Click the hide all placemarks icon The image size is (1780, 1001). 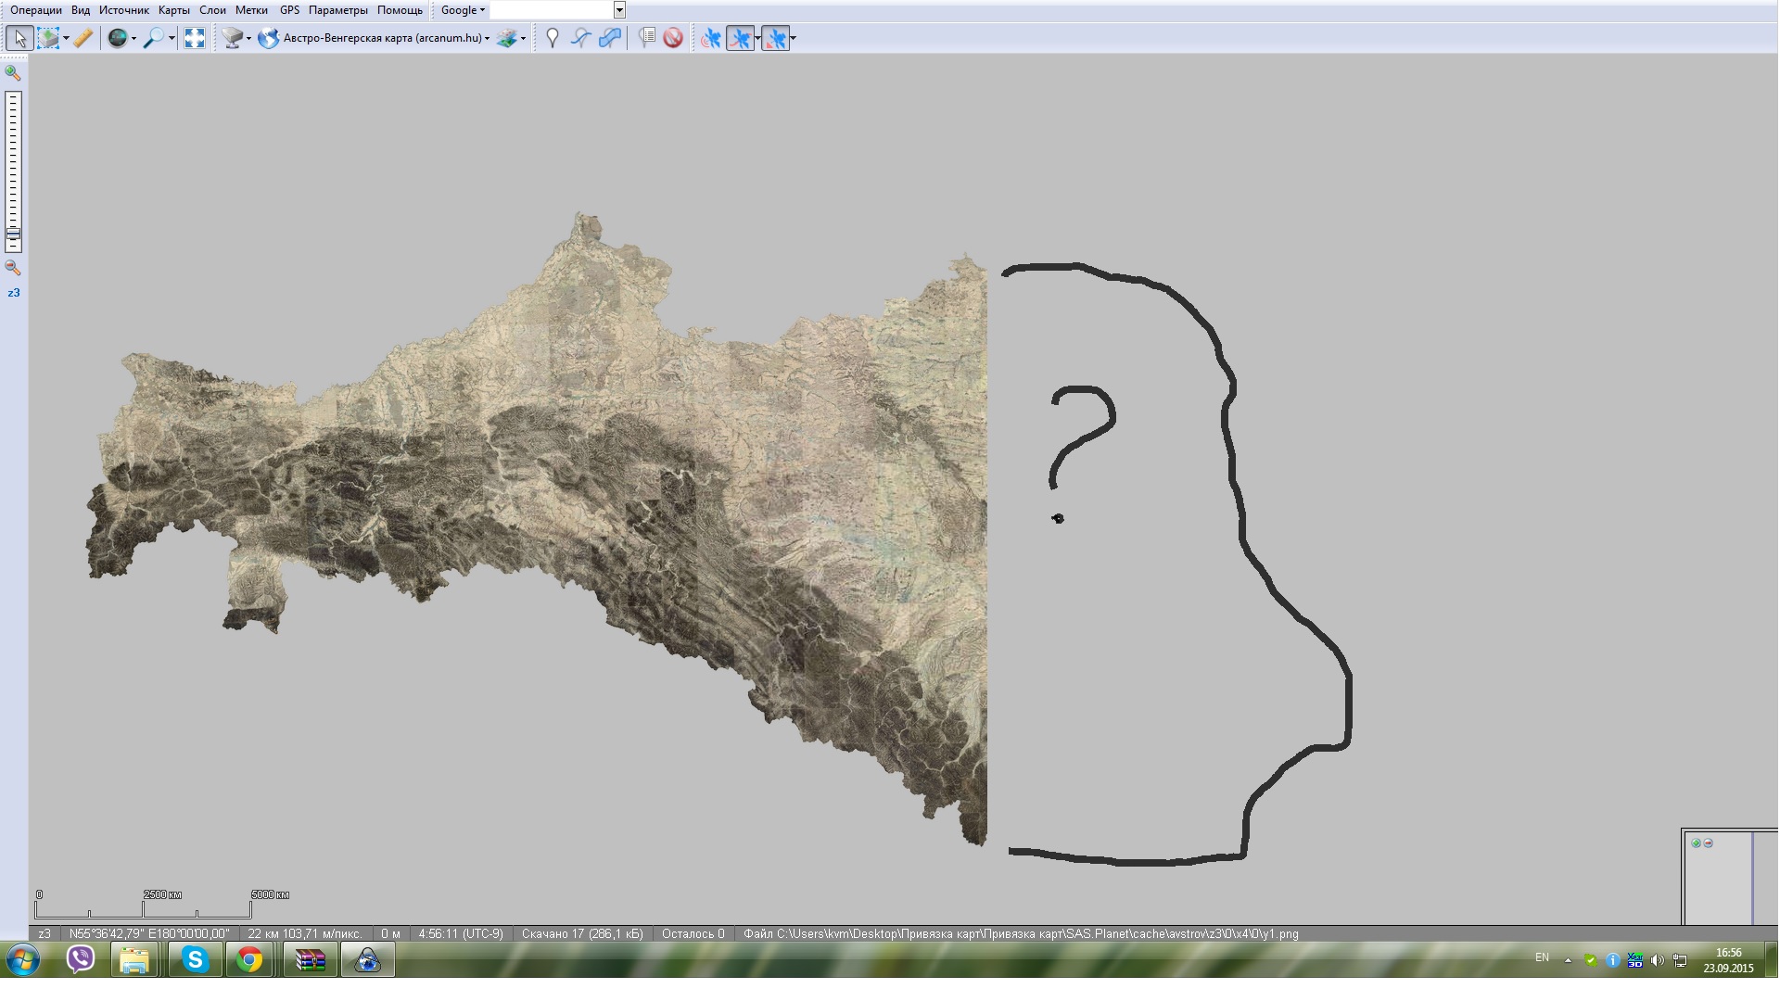pos(673,38)
